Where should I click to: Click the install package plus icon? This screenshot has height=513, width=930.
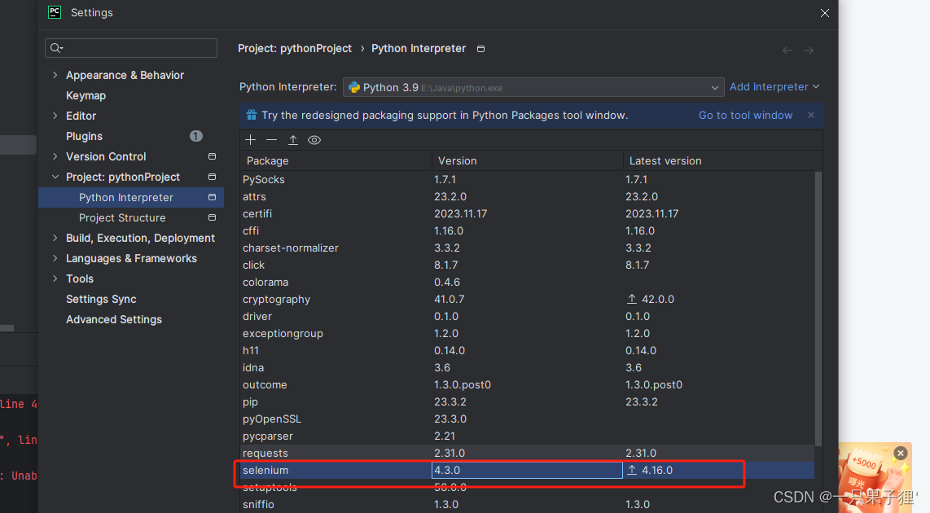250,140
